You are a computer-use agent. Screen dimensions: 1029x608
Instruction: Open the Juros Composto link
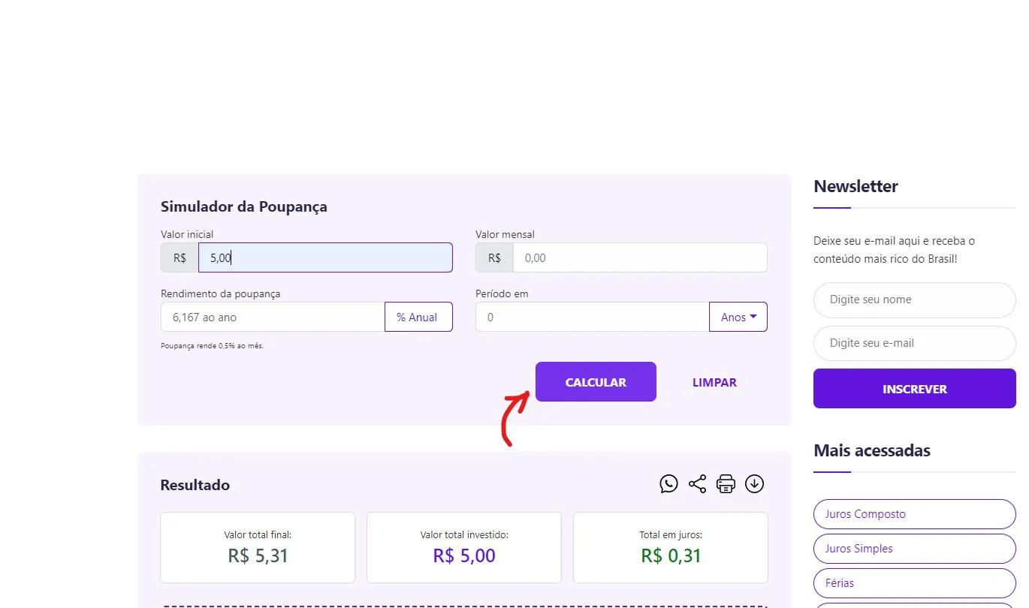(915, 514)
